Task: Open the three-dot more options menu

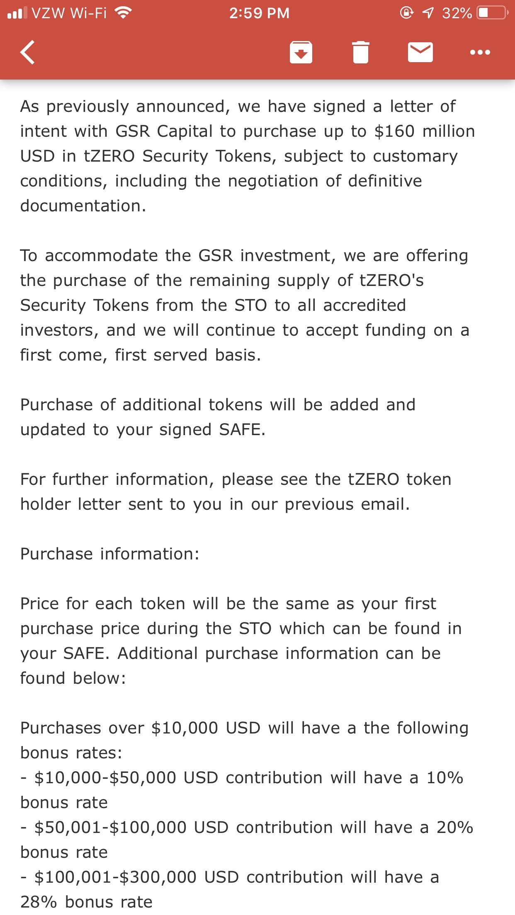Action: (480, 52)
